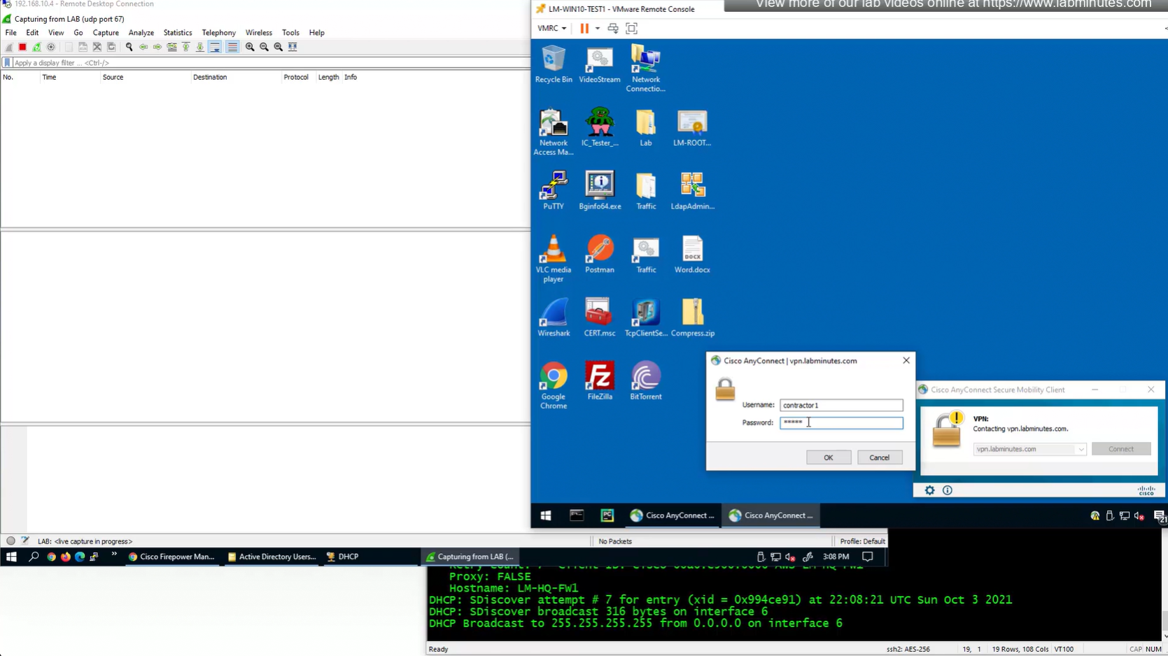The width and height of the screenshot is (1168, 656).
Task: Open the Statistics menu
Action: [x=177, y=33]
